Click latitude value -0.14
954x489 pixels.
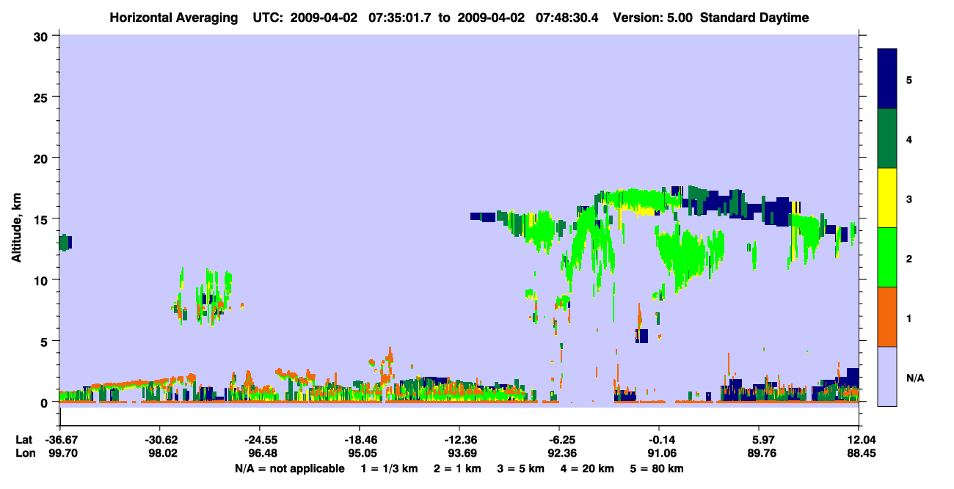click(659, 440)
